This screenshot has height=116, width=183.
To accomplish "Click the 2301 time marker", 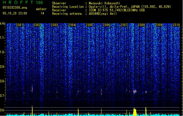I will click(x=19, y=25).
